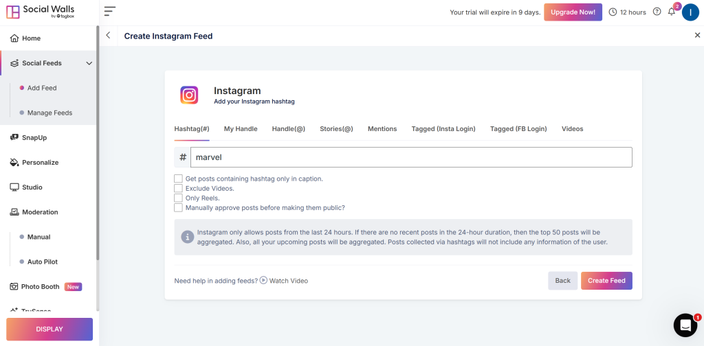This screenshot has width=704, height=346.
Task: Check the Exclude Videos option
Action: pos(178,188)
